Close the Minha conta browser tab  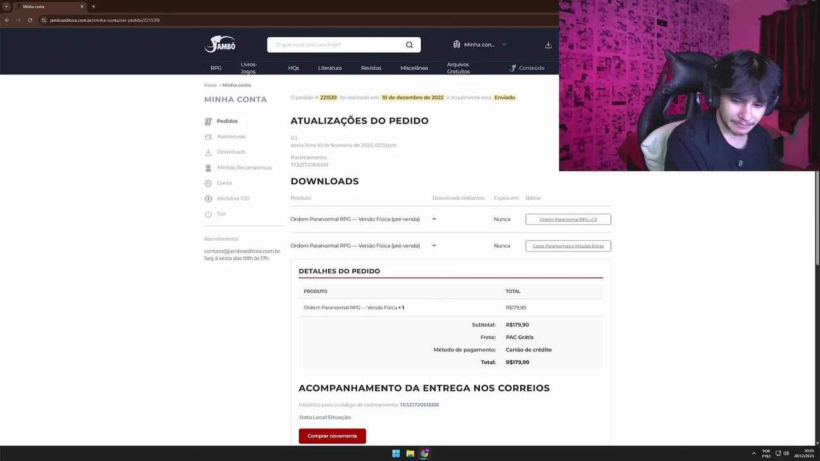pyautogui.click(x=82, y=6)
